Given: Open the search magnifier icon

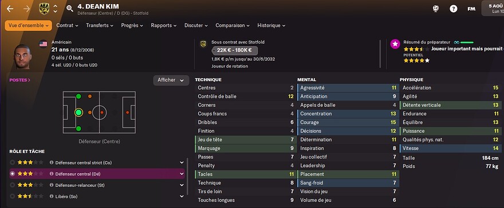Looking at the screenshot, I should (70, 9).
